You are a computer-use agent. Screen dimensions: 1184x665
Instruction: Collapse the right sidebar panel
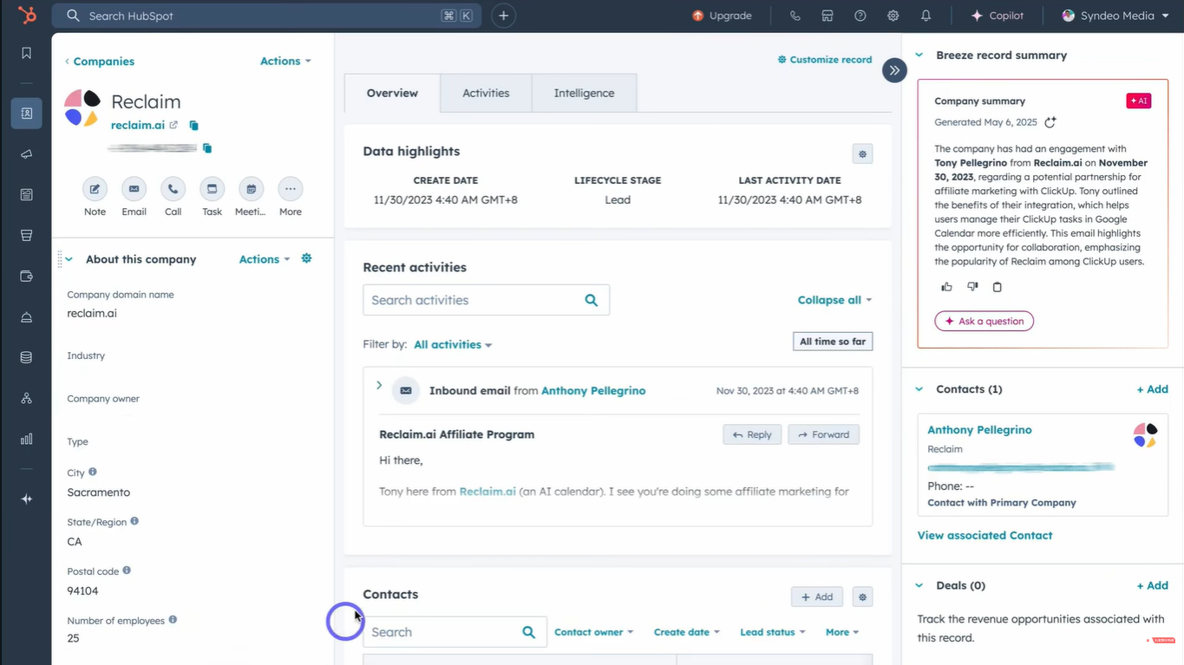click(894, 70)
